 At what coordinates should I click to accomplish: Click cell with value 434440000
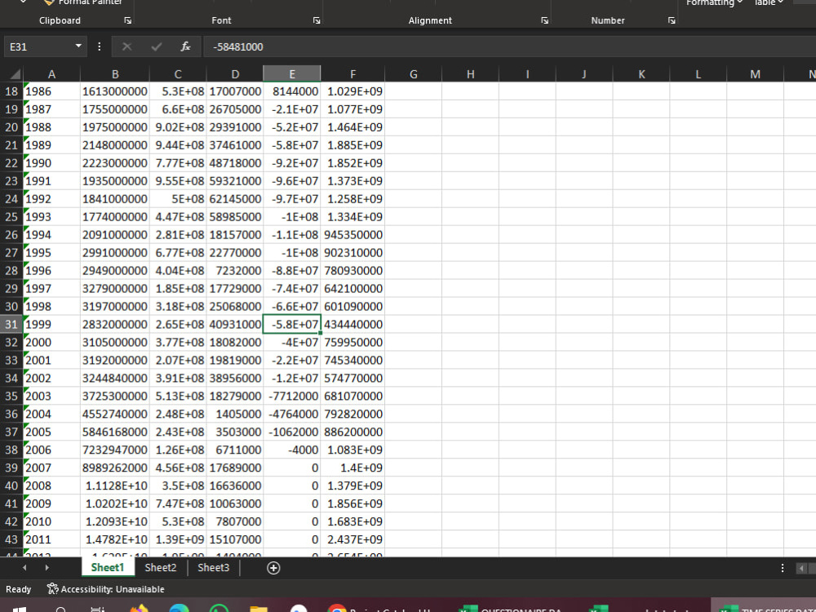click(x=353, y=324)
